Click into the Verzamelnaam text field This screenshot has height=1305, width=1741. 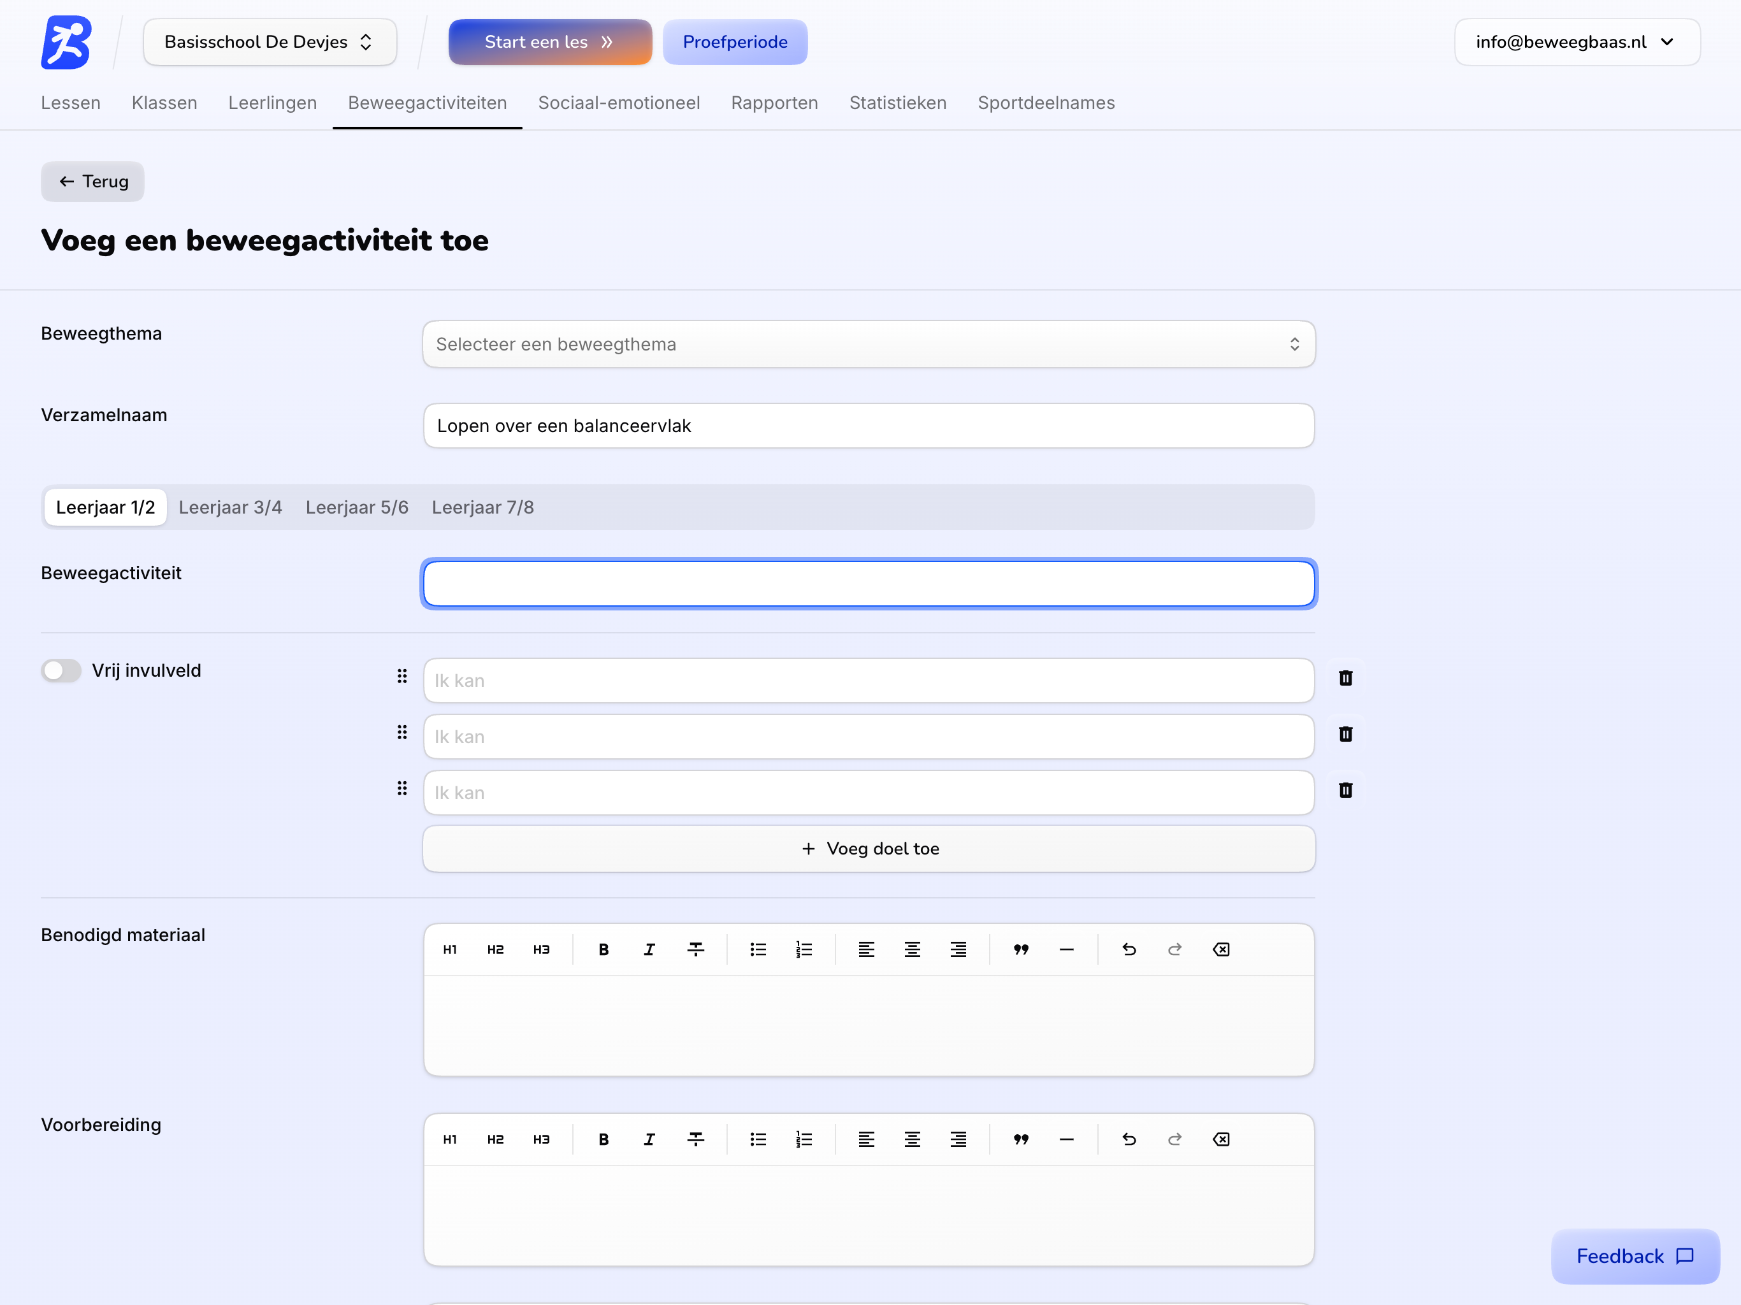[868, 426]
